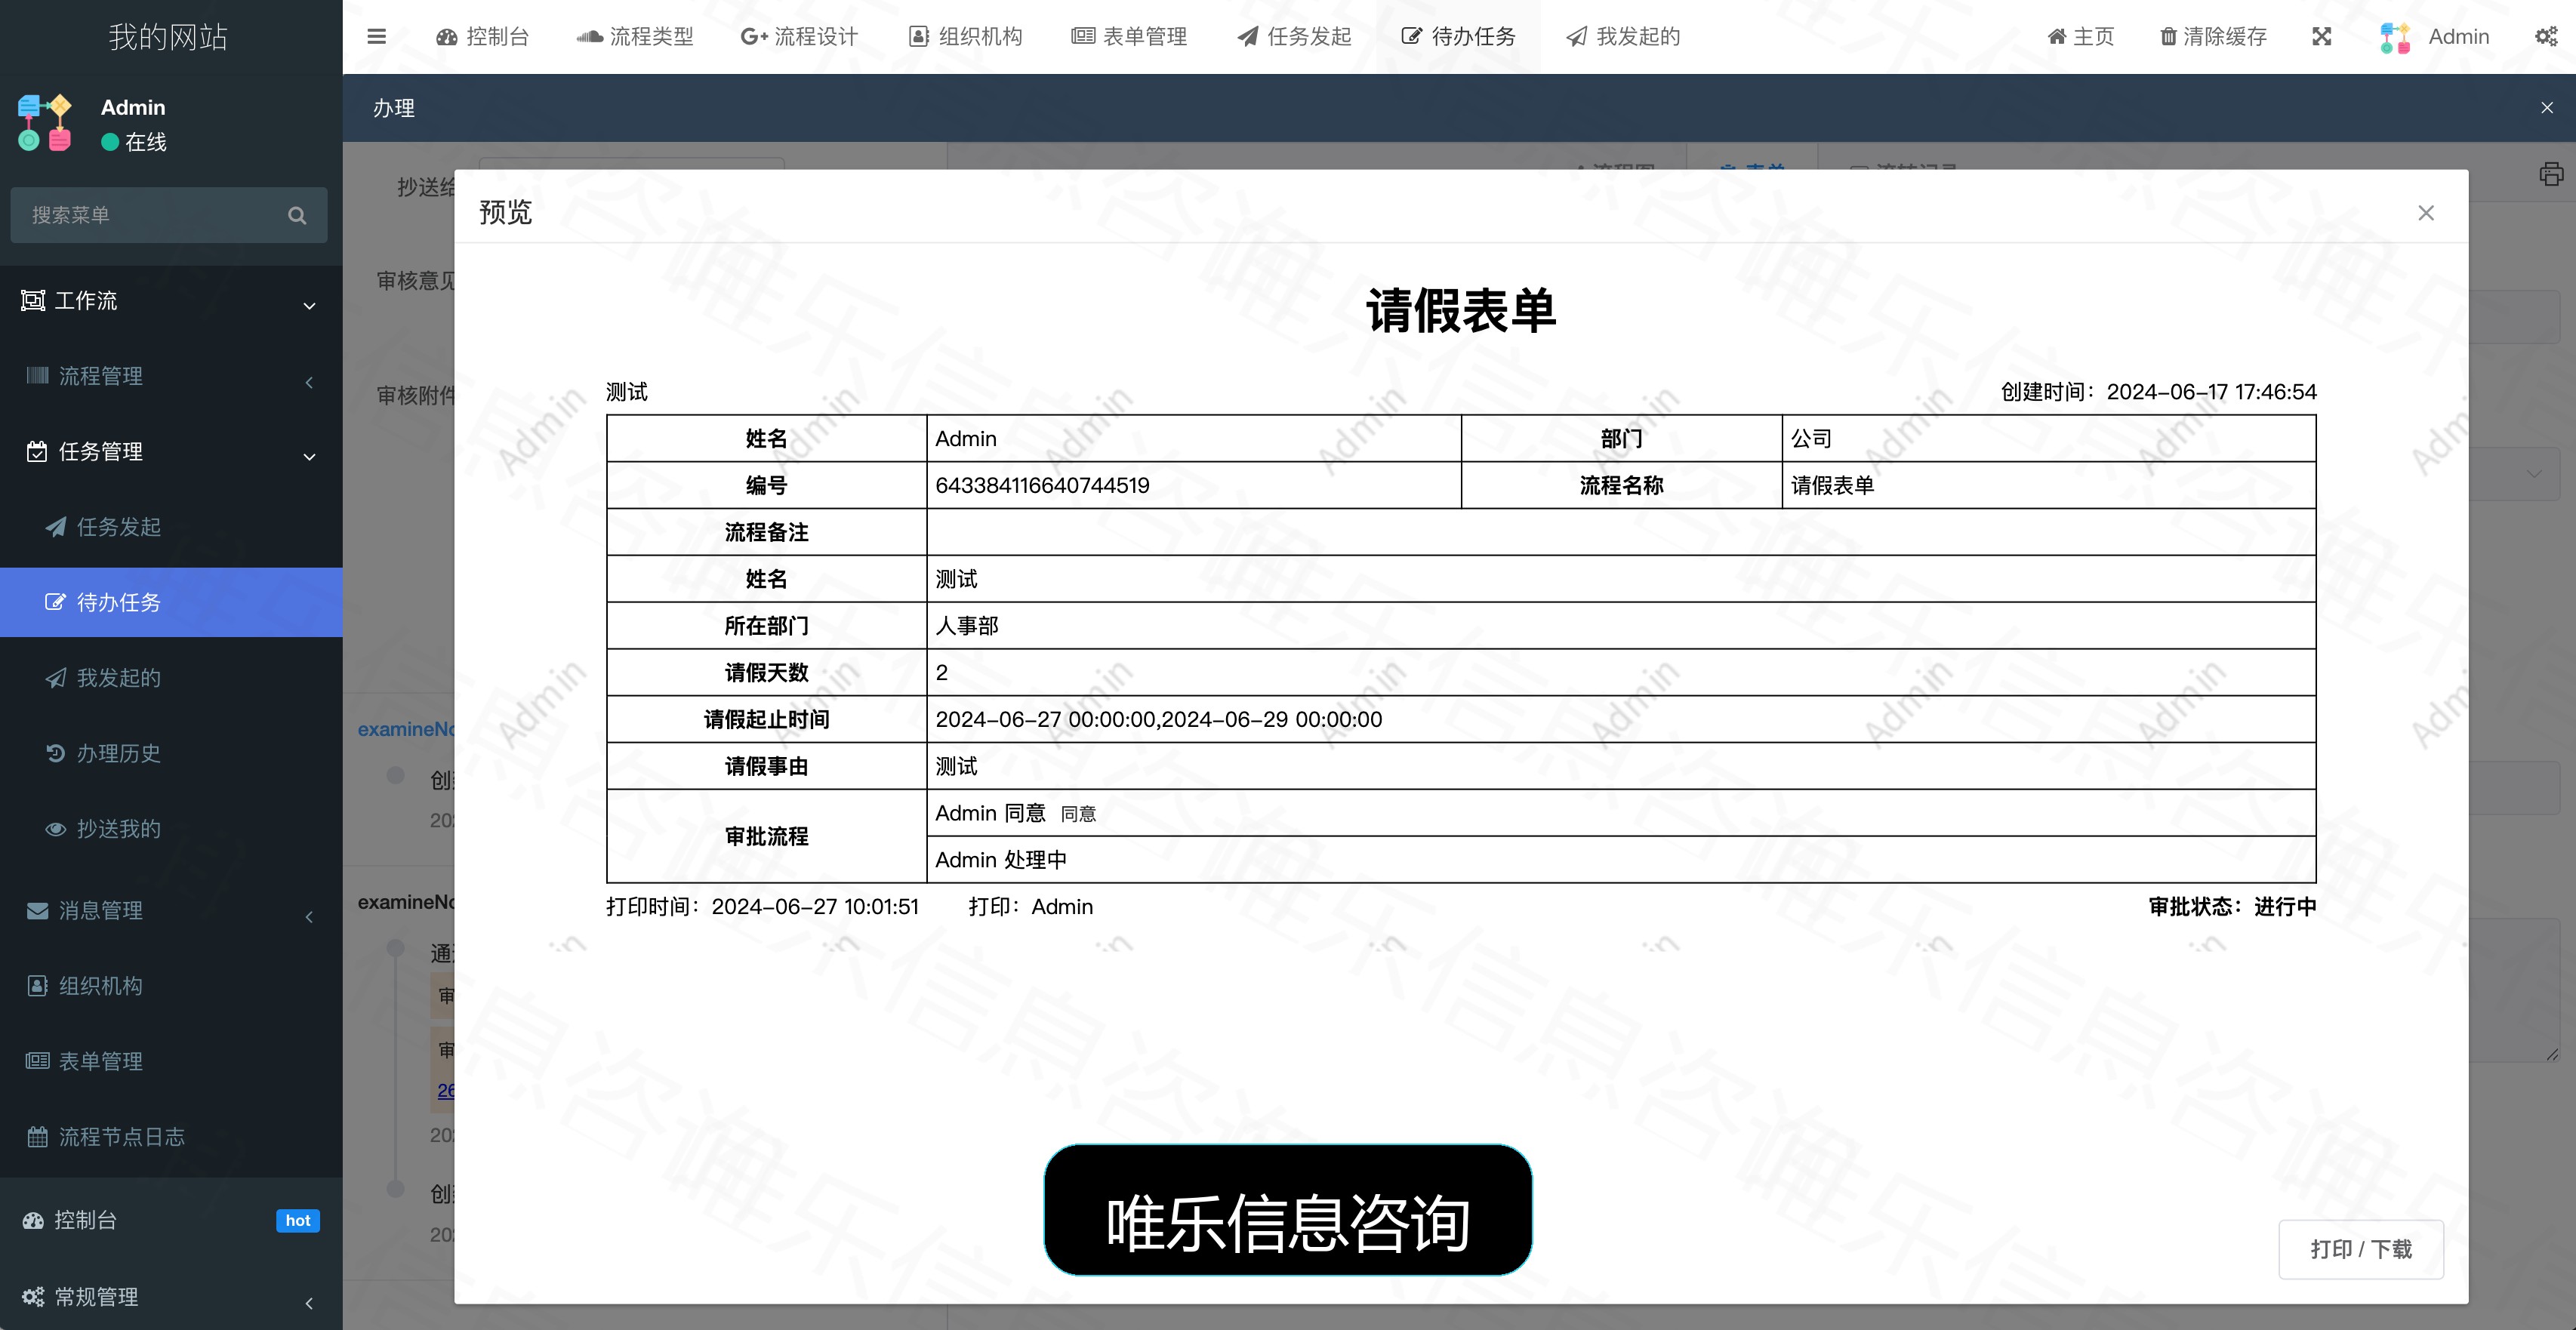Viewport: 2576px width, 1330px height.
Task: Expand the 流程管理 sidebar menu
Action: pyautogui.click(x=171, y=377)
